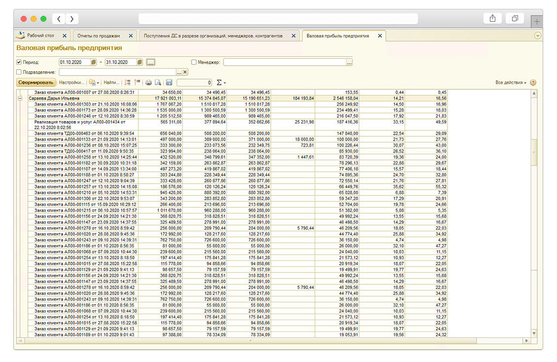Click the Сформировать button
557x362 pixels.
tap(36, 82)
